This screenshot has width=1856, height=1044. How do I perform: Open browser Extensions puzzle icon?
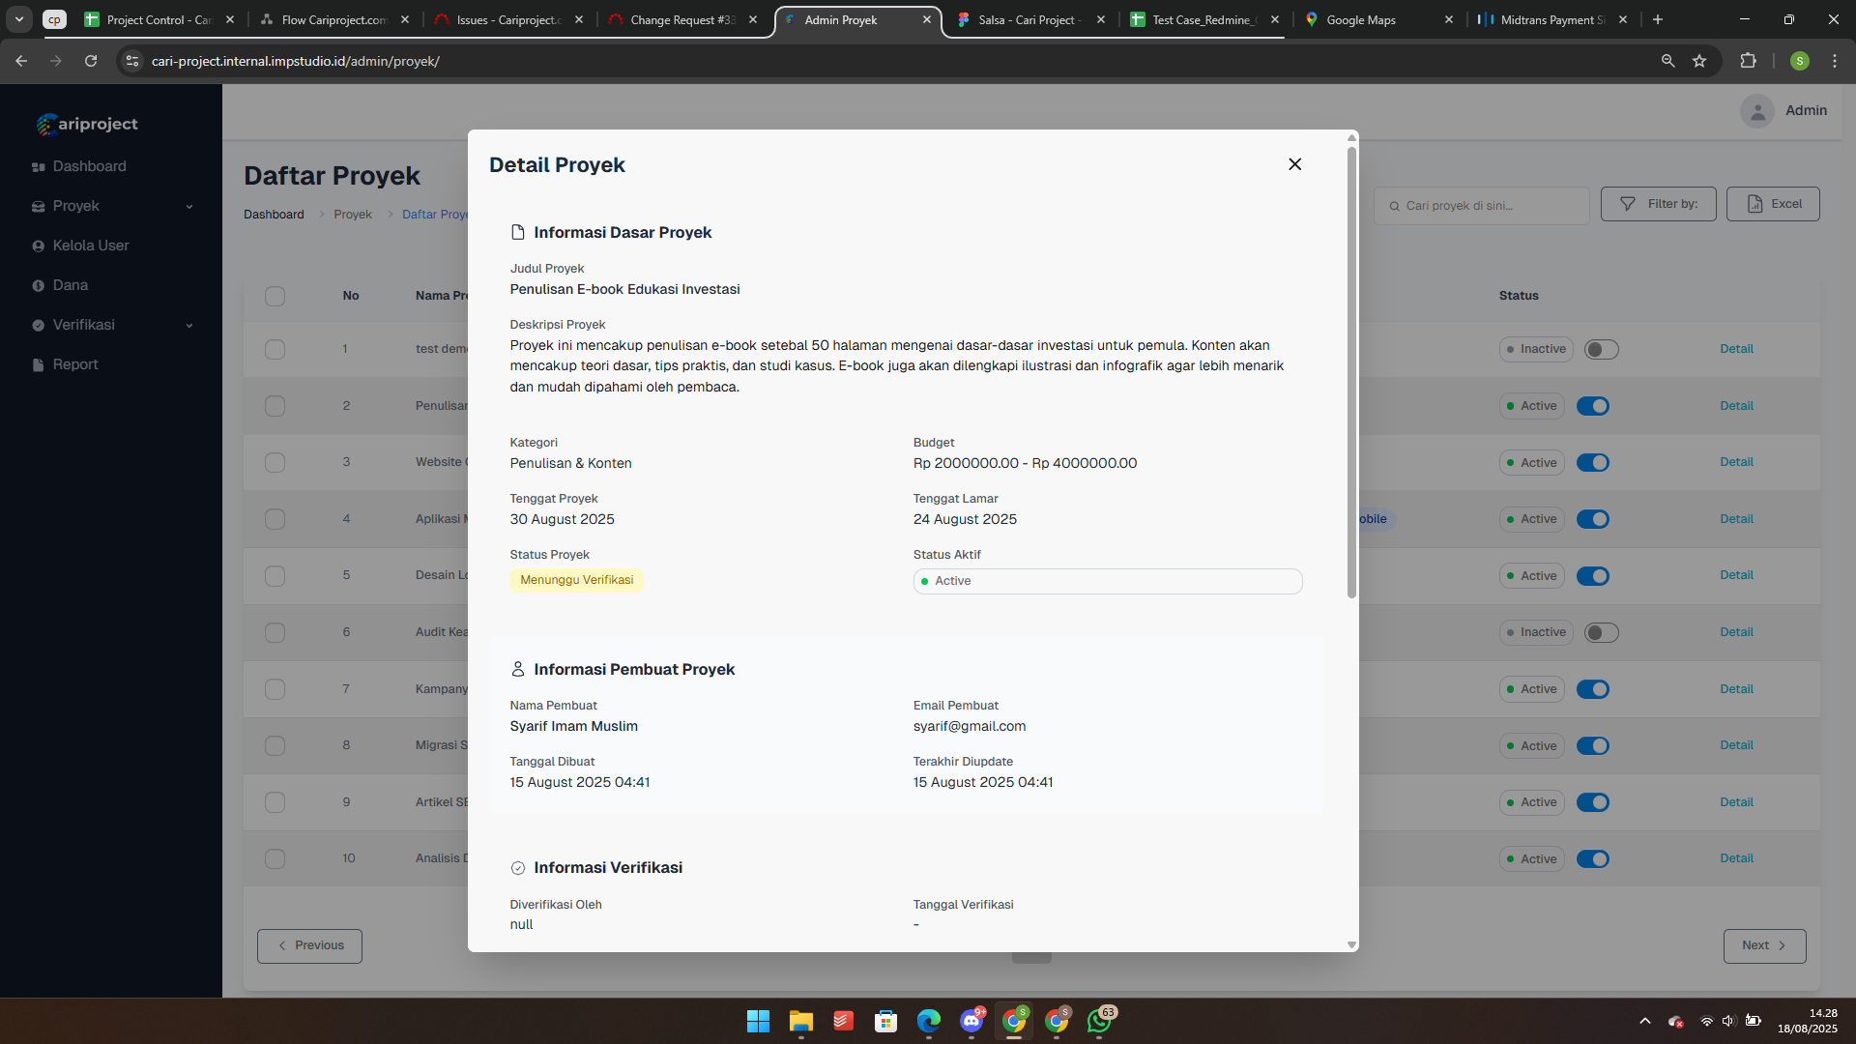(1748, 61)
